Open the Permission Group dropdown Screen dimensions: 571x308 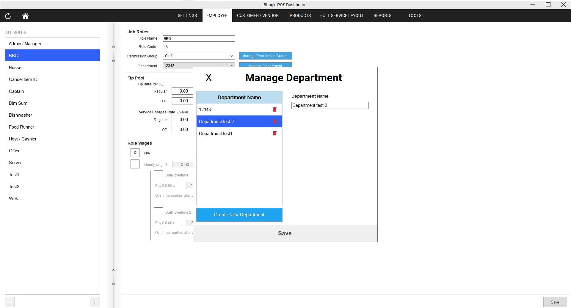(198, 56)
